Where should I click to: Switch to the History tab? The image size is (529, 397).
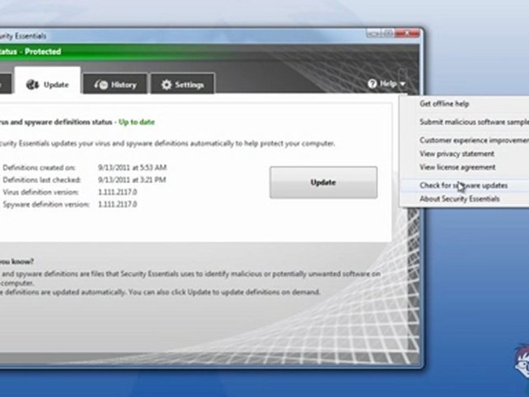pyautogui.click(x=115, y=84)
